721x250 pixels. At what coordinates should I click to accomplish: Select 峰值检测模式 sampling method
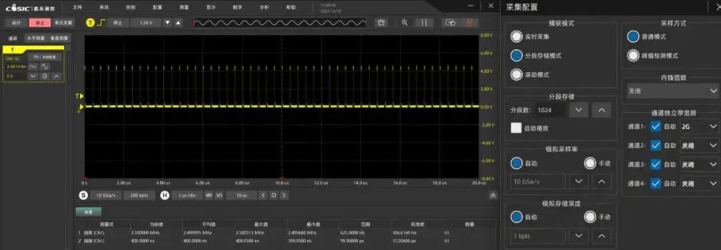(633, 55)
